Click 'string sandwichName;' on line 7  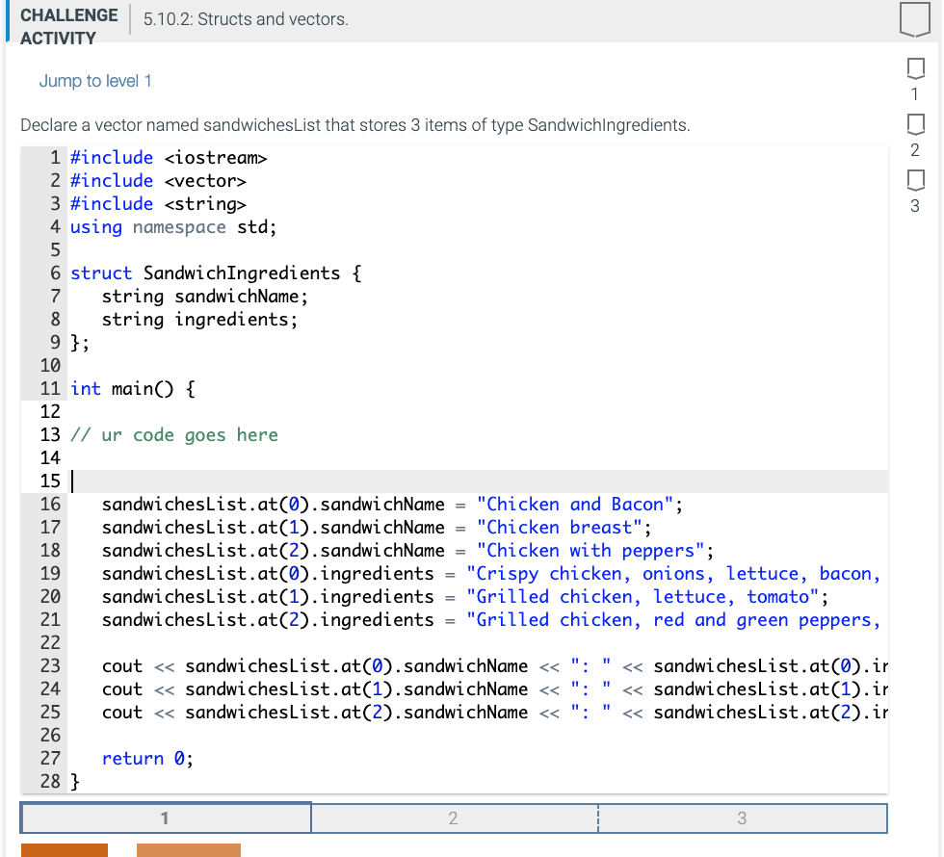coord(204,297)
